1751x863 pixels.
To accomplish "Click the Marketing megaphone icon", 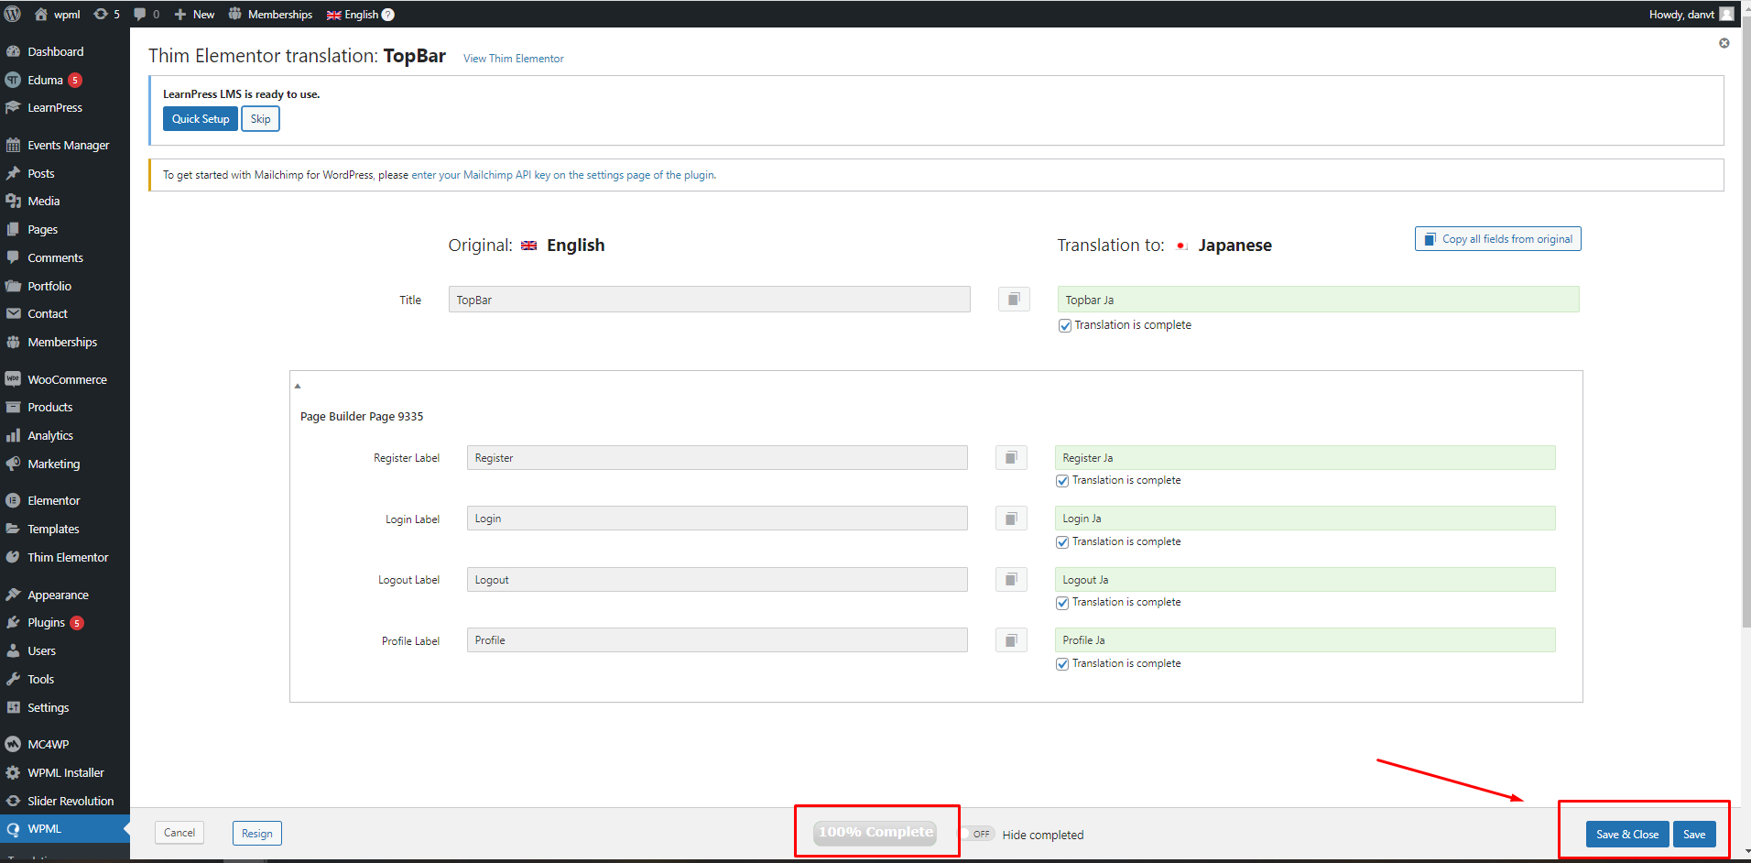I will coord(13,464).
